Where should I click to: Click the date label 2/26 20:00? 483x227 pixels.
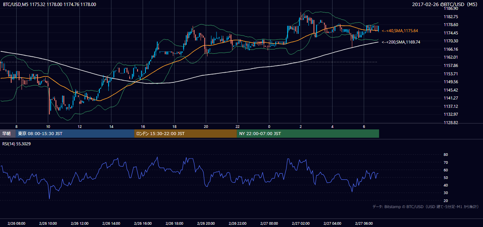[x=206, y=224]
